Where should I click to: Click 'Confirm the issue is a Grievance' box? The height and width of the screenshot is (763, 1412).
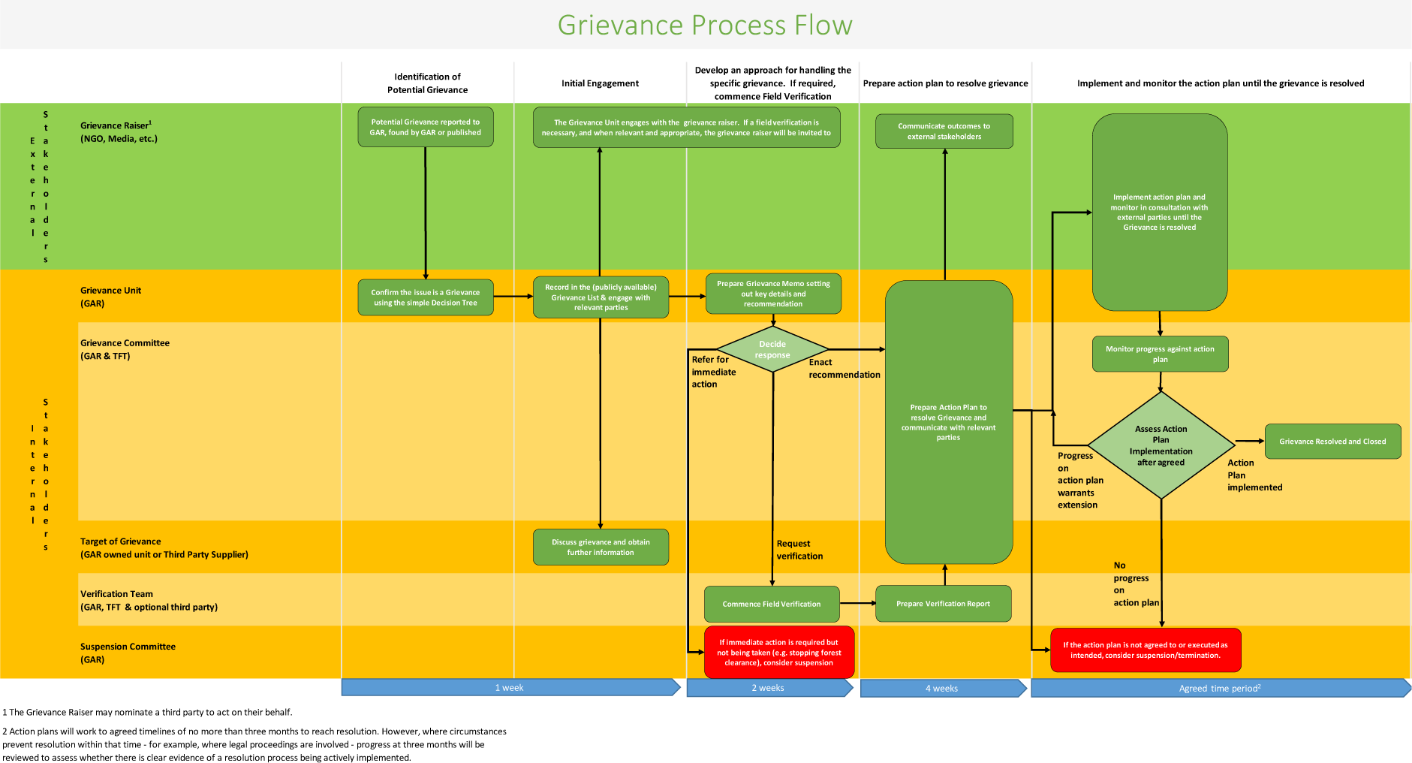(426, 297)
